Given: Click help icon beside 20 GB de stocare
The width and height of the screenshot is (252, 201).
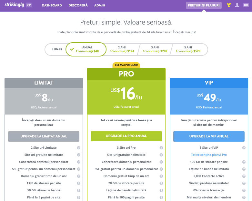Looking at the screenshot, I should (161, 183).
